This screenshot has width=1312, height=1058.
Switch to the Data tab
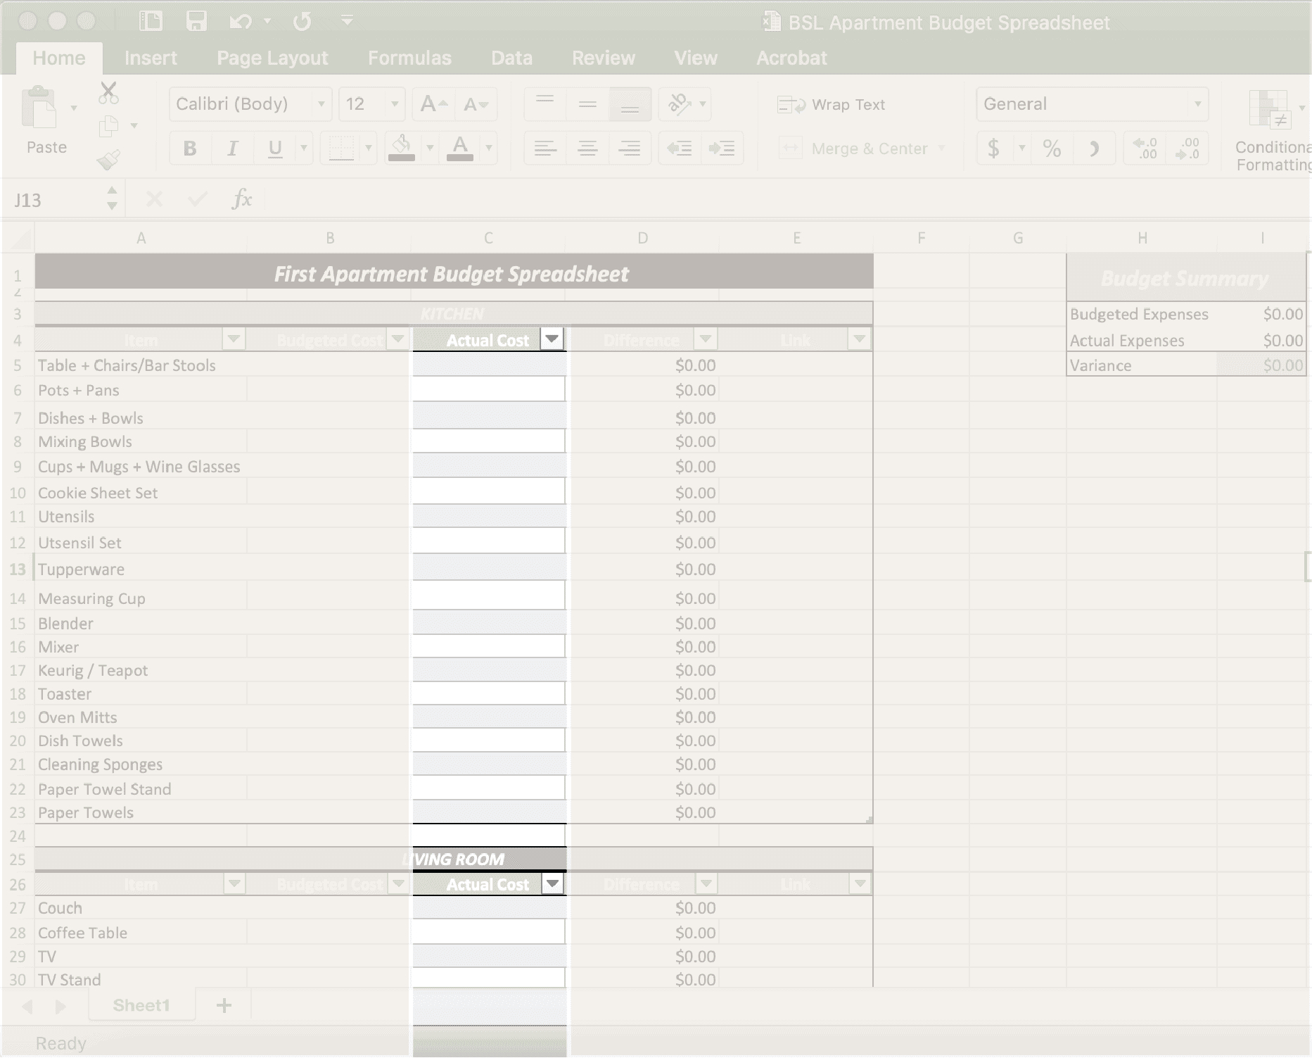pos(511,58)
